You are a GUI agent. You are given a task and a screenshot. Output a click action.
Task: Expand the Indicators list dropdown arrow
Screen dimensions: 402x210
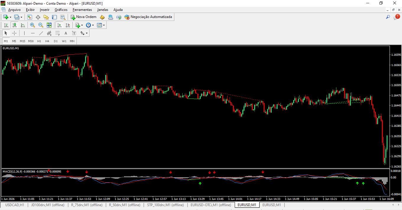point(82,25)
